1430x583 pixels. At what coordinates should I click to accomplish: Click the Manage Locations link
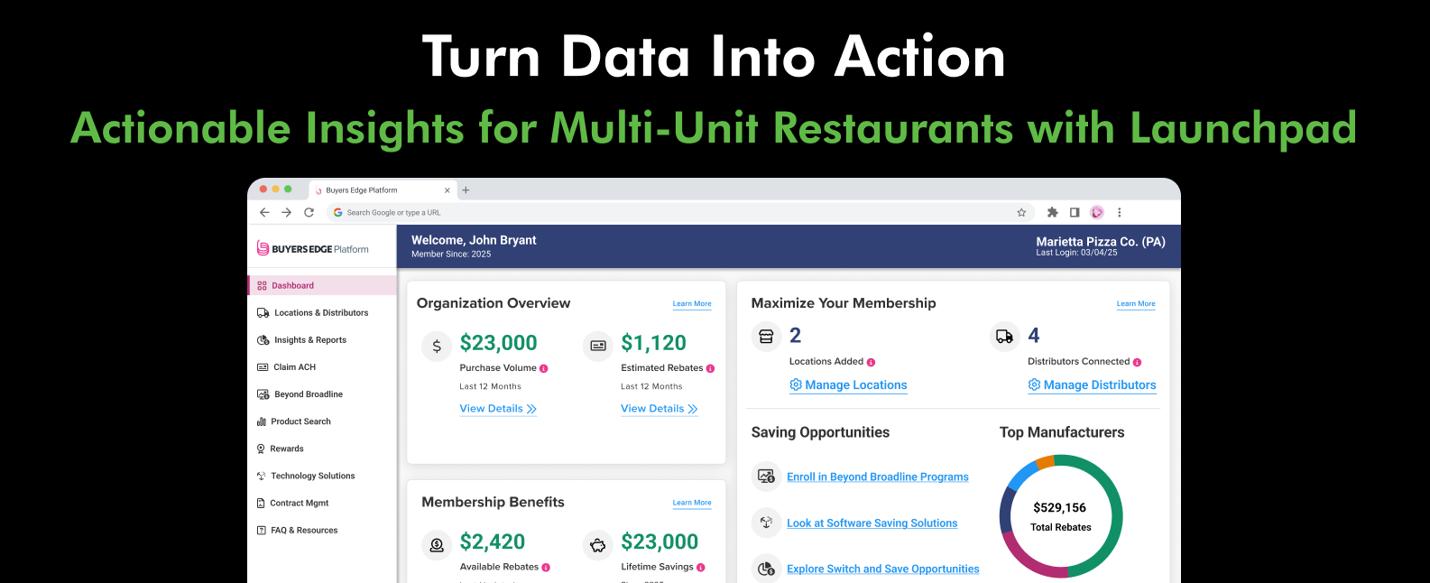point(848,385)
